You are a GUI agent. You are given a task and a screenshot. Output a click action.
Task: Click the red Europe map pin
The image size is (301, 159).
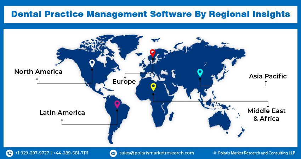[153, 53]
